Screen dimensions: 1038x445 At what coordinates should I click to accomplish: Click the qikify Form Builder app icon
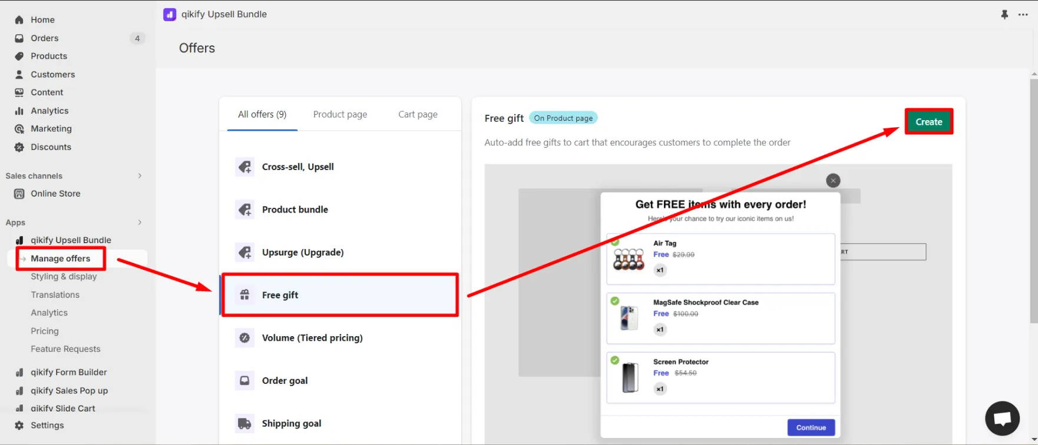coord(19,372)
